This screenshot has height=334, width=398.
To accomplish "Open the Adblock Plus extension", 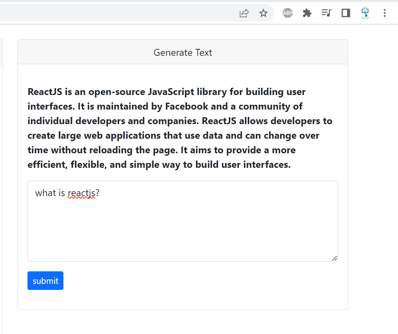I will (288, 13).
